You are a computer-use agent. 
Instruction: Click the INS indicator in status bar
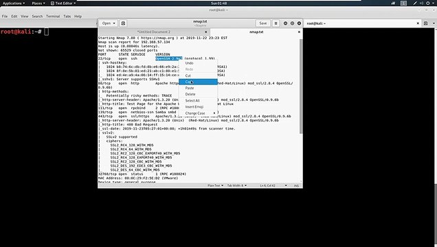click(x=296, y=185)
